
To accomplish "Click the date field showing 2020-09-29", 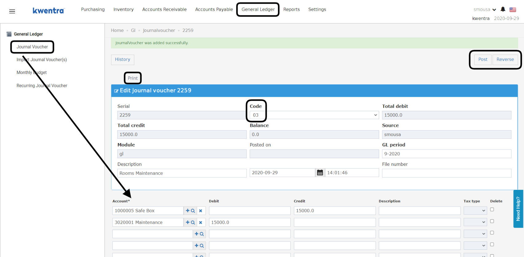I will coord(282,173).
